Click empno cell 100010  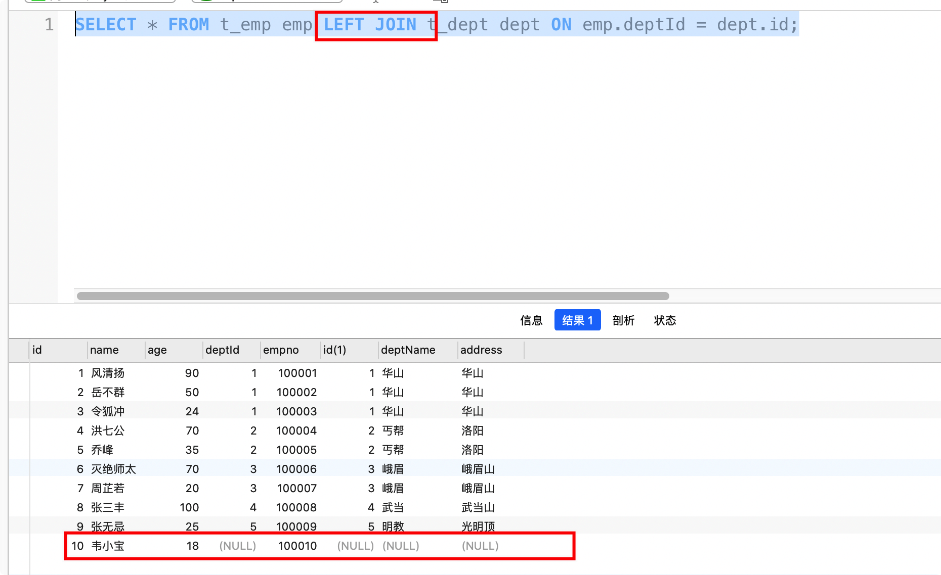pyautogui.click(x=297, y=546)
